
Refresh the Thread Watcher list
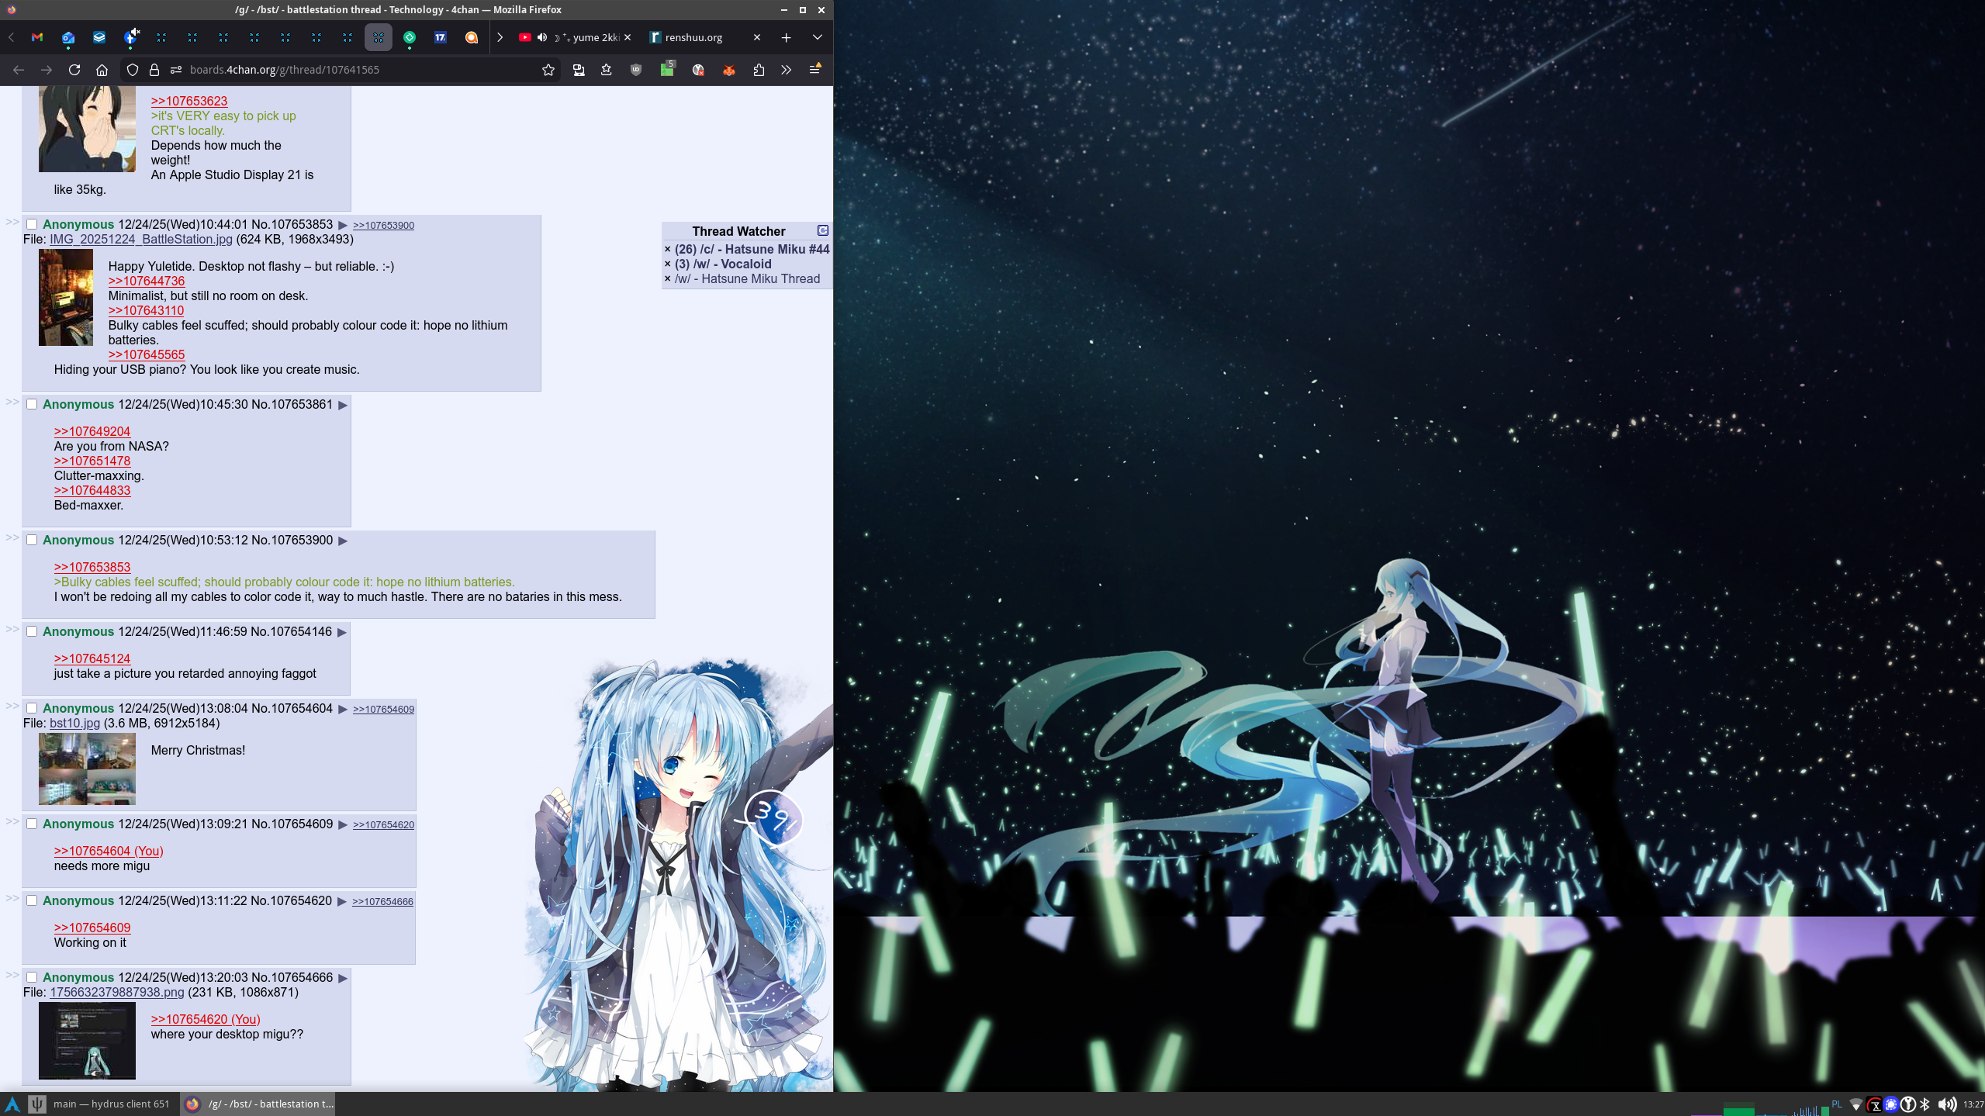tap(822, 230)
